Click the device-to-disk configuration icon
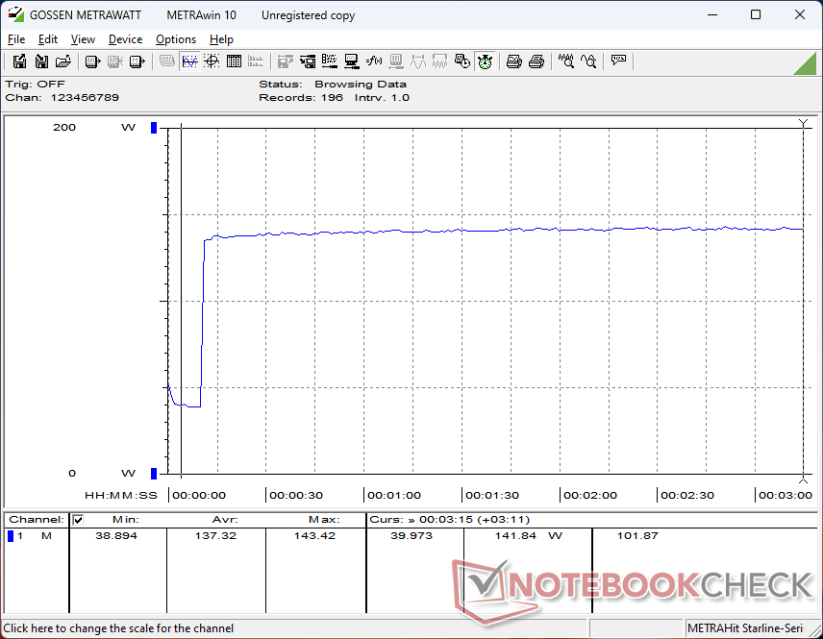Image resolution: width=823 pixels, height=639 pixels. 308,61
